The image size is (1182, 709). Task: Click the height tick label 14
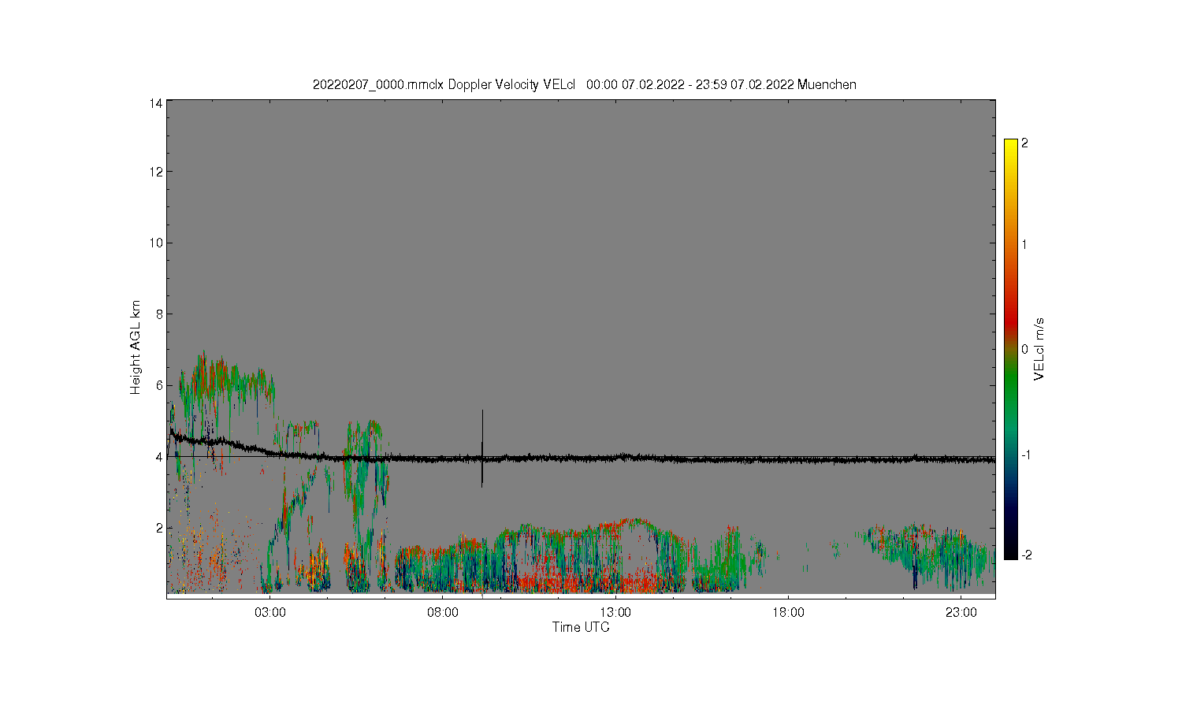(x=156, y=103)
